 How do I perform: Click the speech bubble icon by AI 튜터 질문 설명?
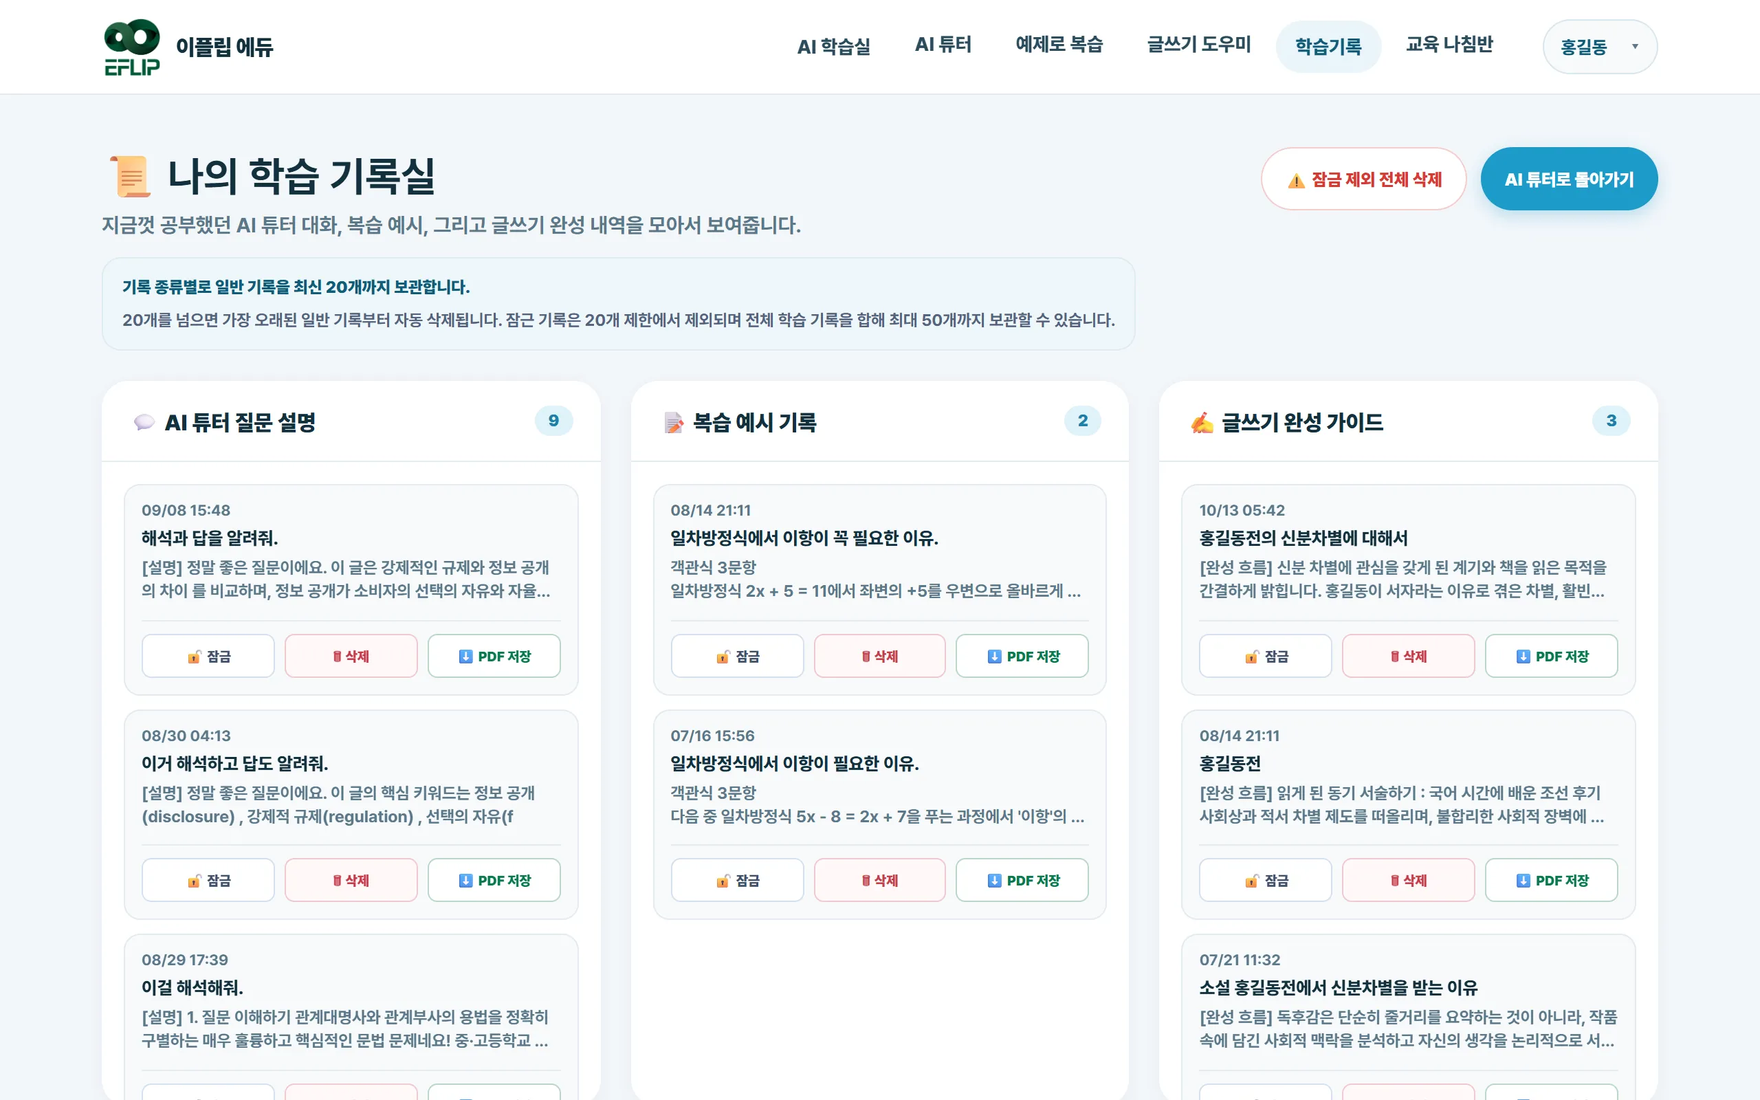click(144, 422)
